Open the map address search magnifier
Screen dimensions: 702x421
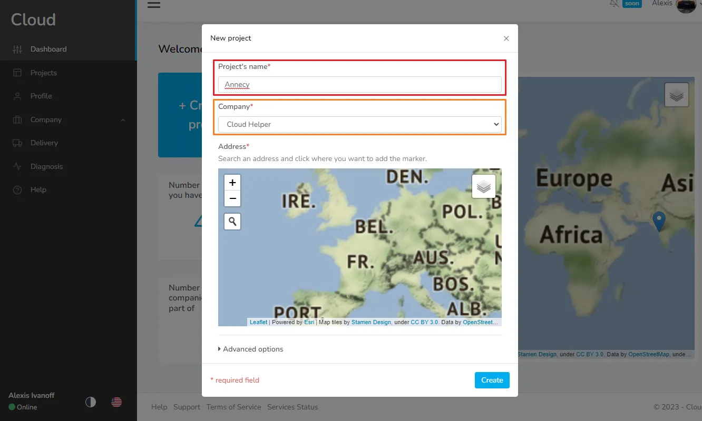coord(232,222)
